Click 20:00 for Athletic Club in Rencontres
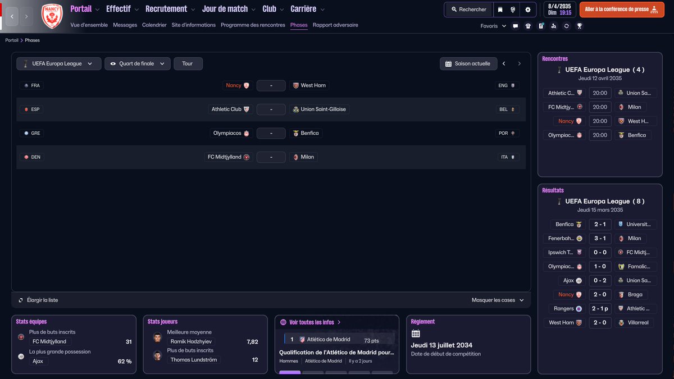The height and width of the screenshot is (379, 674). point(600,93)
